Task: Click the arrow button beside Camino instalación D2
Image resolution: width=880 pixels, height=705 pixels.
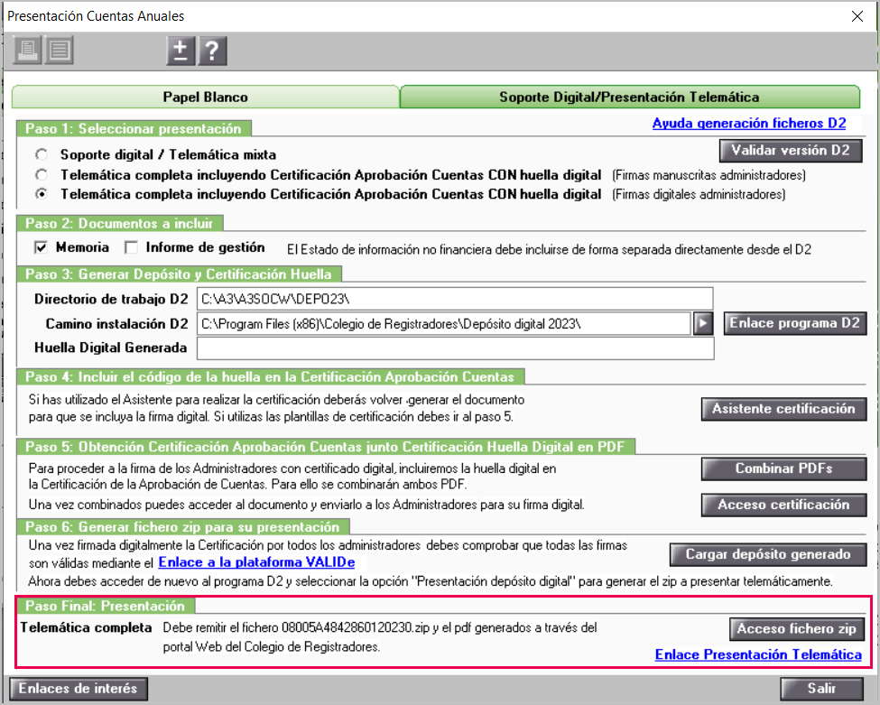Action: pyautogui.click(x=704, y=324)
